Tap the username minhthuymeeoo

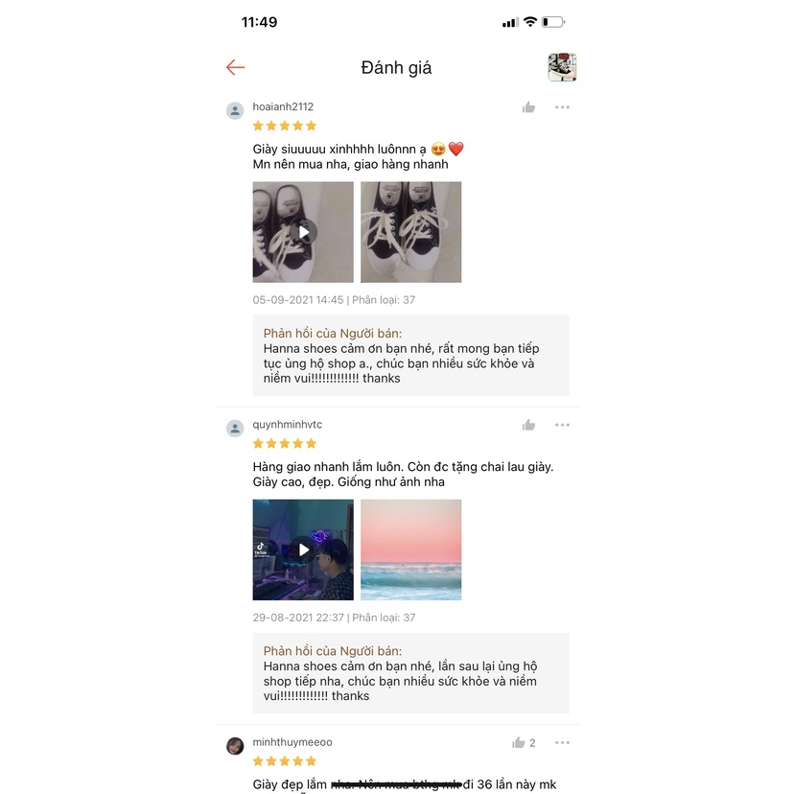coord(292,742)
